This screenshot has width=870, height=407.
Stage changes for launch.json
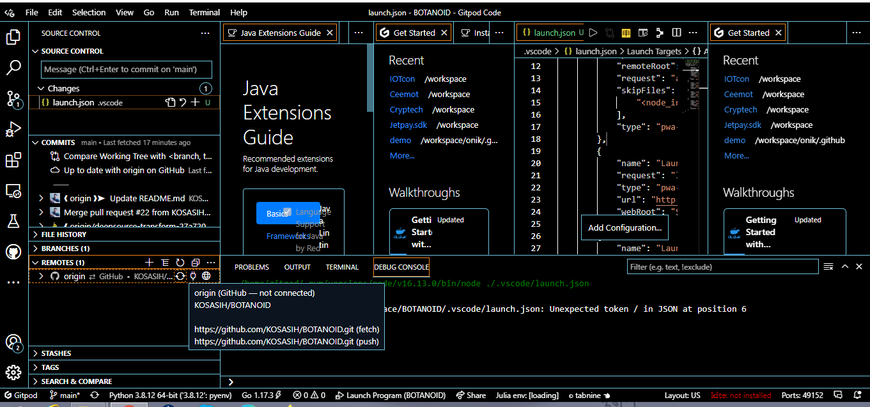[196, 102]
